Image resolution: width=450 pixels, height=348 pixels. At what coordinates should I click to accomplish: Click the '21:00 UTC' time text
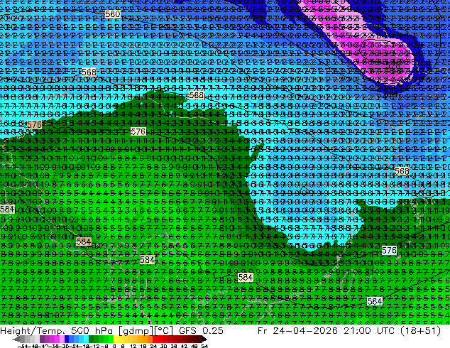tap(371, 331)
